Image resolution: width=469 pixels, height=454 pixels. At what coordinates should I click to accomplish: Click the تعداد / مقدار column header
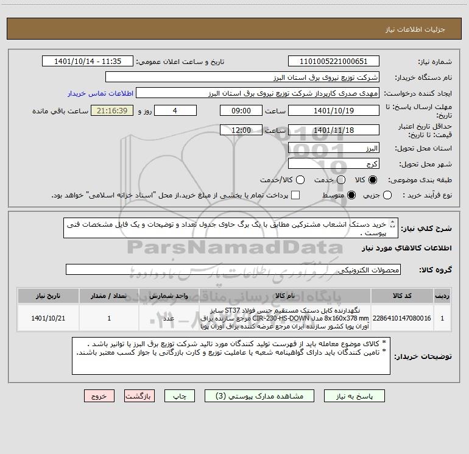tap(109, 296)
